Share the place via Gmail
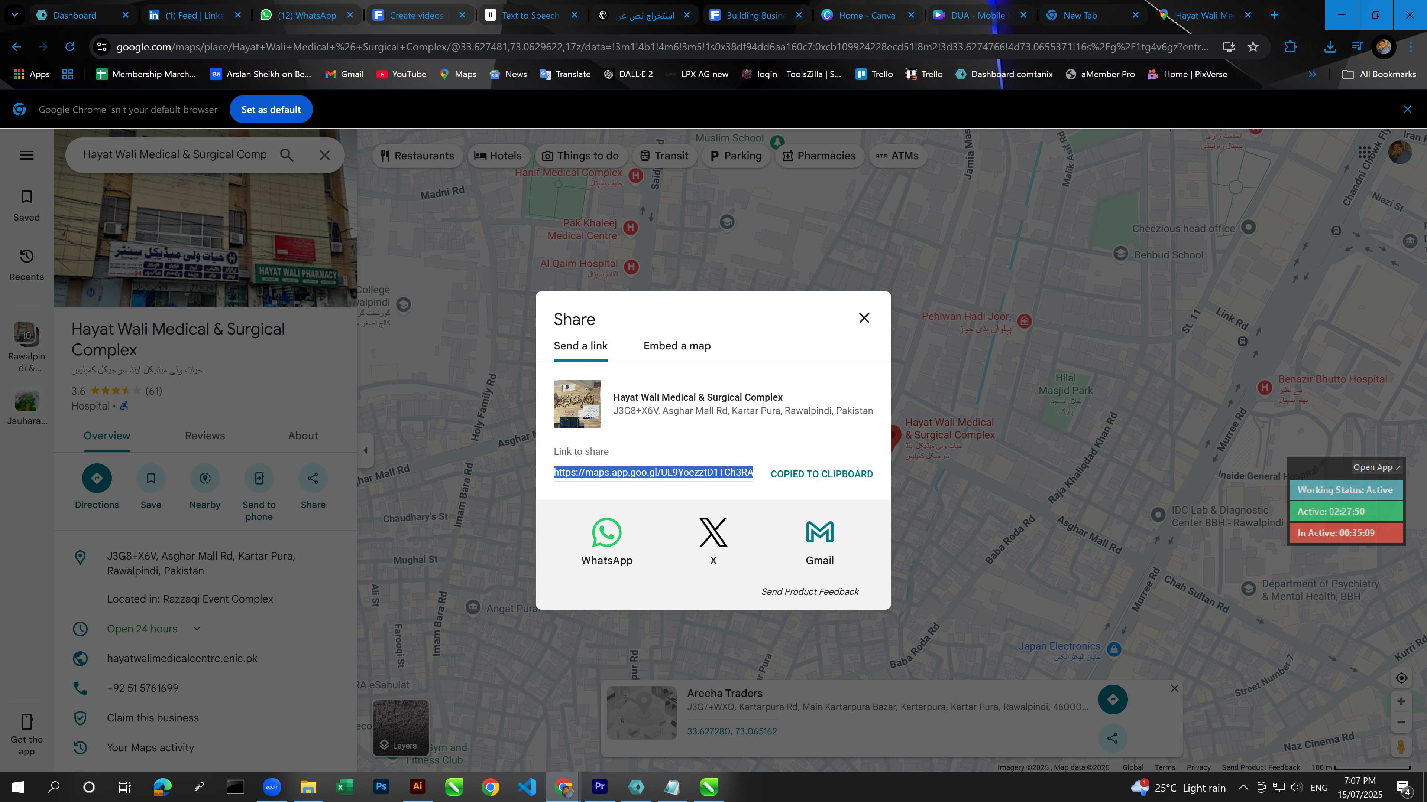This screenshot has width=1427, height=802. 819,541
